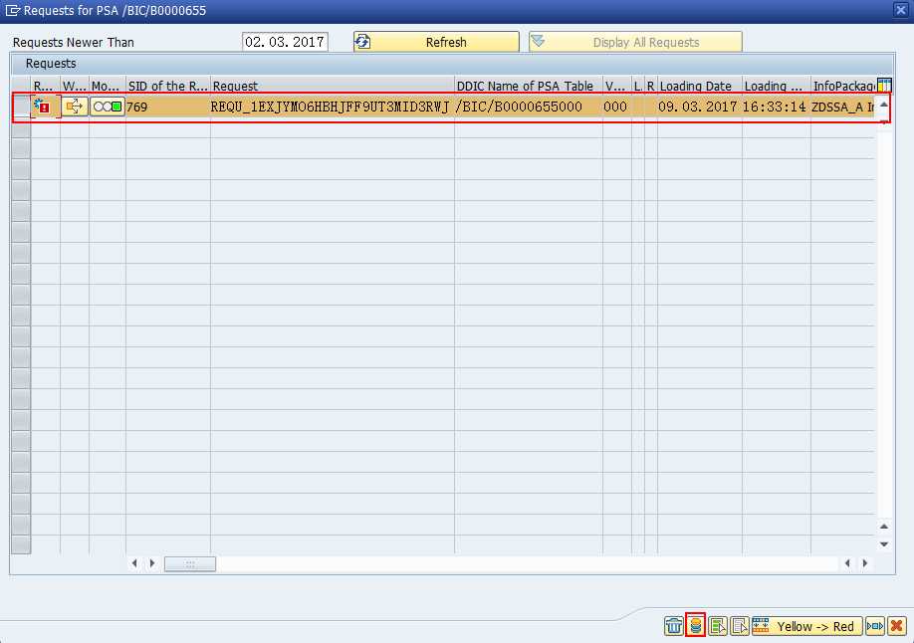This screenshot has width=914, height=643.
Task: Click the stacked database icon in bottom toolbar
Action: click(695, 626)
